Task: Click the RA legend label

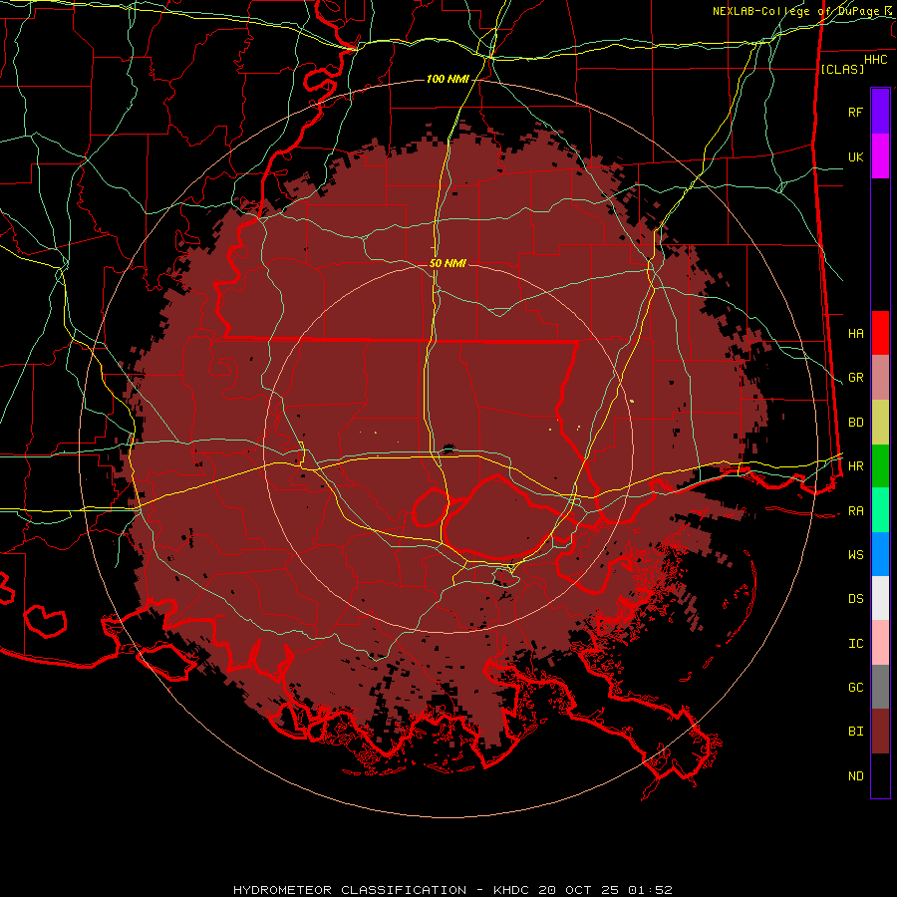Action: pyautogui.click(x=855, y=511)
